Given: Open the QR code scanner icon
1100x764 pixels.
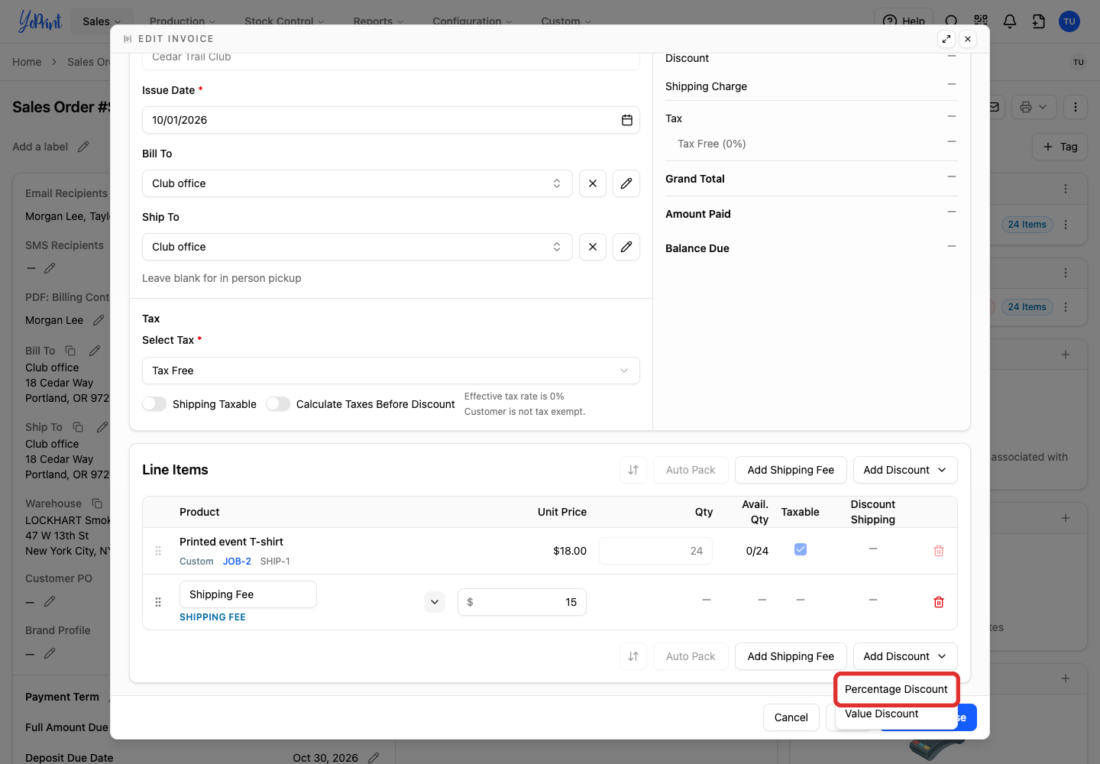Looking at the screenshot, I should (981, 21).
